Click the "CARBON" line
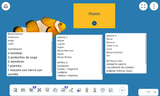 62,72
